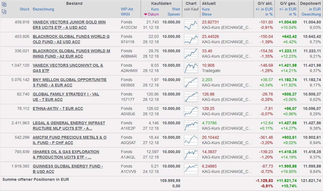Sort by Wert column header
323x191 pixels.
[176, 9]
